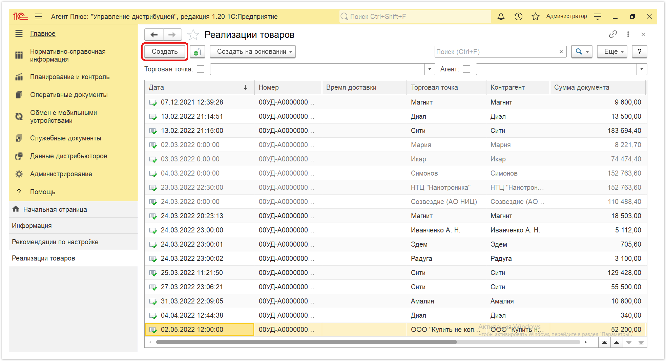The width and height of the screenshot is (666, 361).
Task: Copy link to this form
Action: point(612,34)
